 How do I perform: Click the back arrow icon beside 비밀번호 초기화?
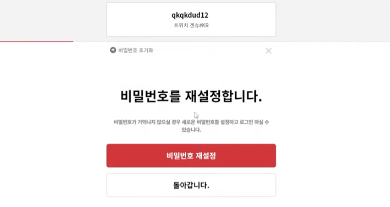(113, 50)
